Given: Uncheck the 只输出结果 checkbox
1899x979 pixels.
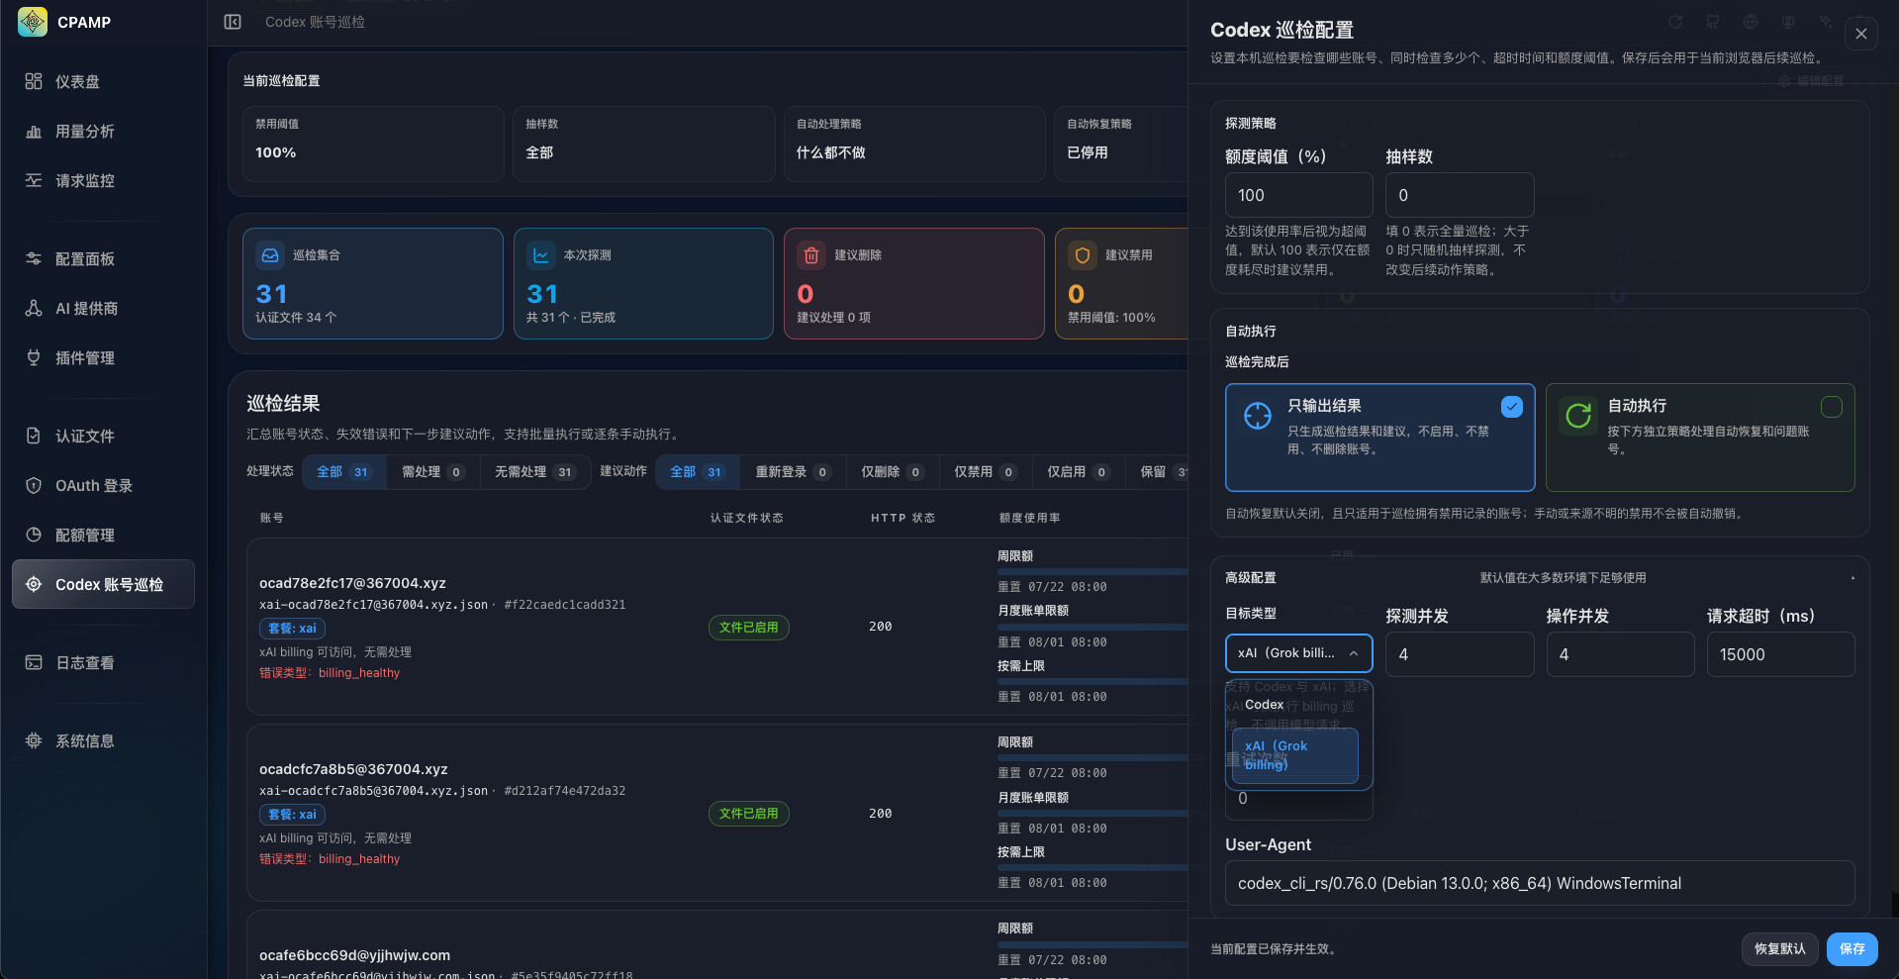Looking at the screenshot, I should (1512, 406).
